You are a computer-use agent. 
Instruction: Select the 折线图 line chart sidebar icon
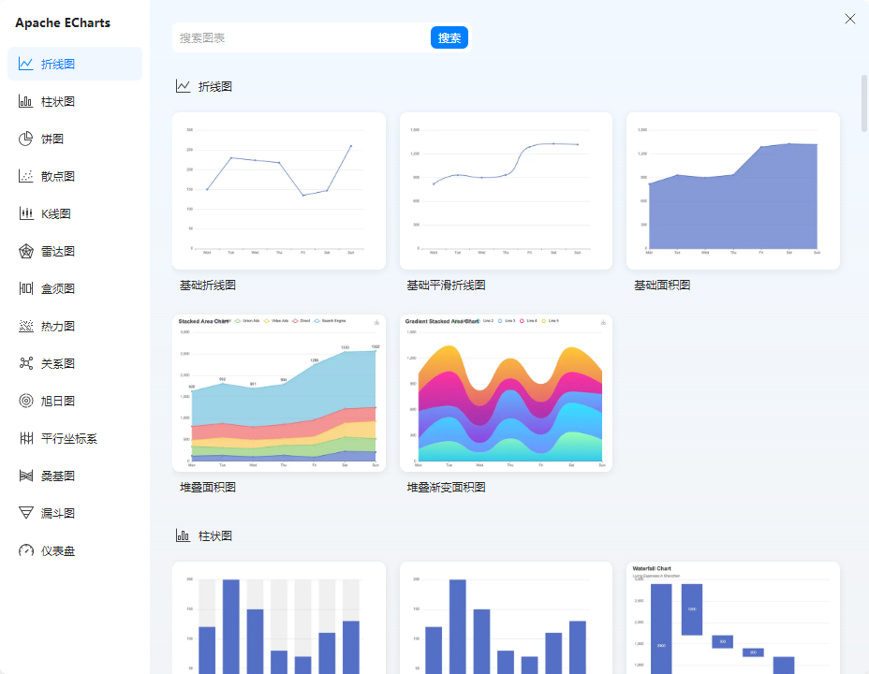[25, 64]
